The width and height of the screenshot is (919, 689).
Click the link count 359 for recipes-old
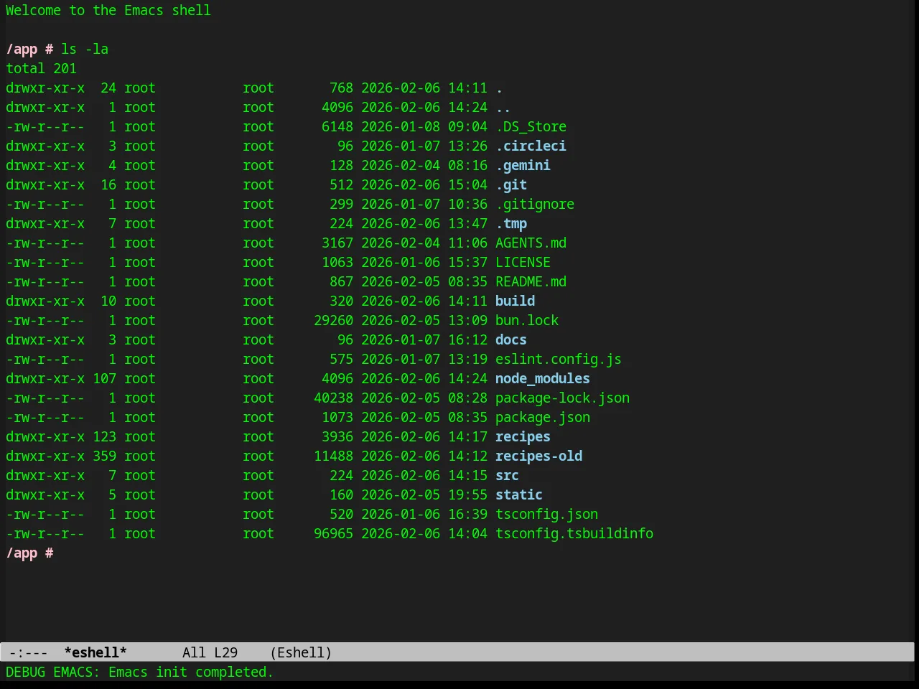point(104,456)
